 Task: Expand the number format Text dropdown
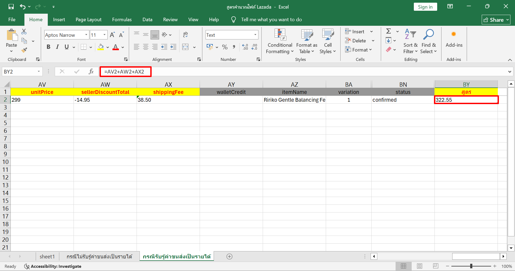point(255,35)
